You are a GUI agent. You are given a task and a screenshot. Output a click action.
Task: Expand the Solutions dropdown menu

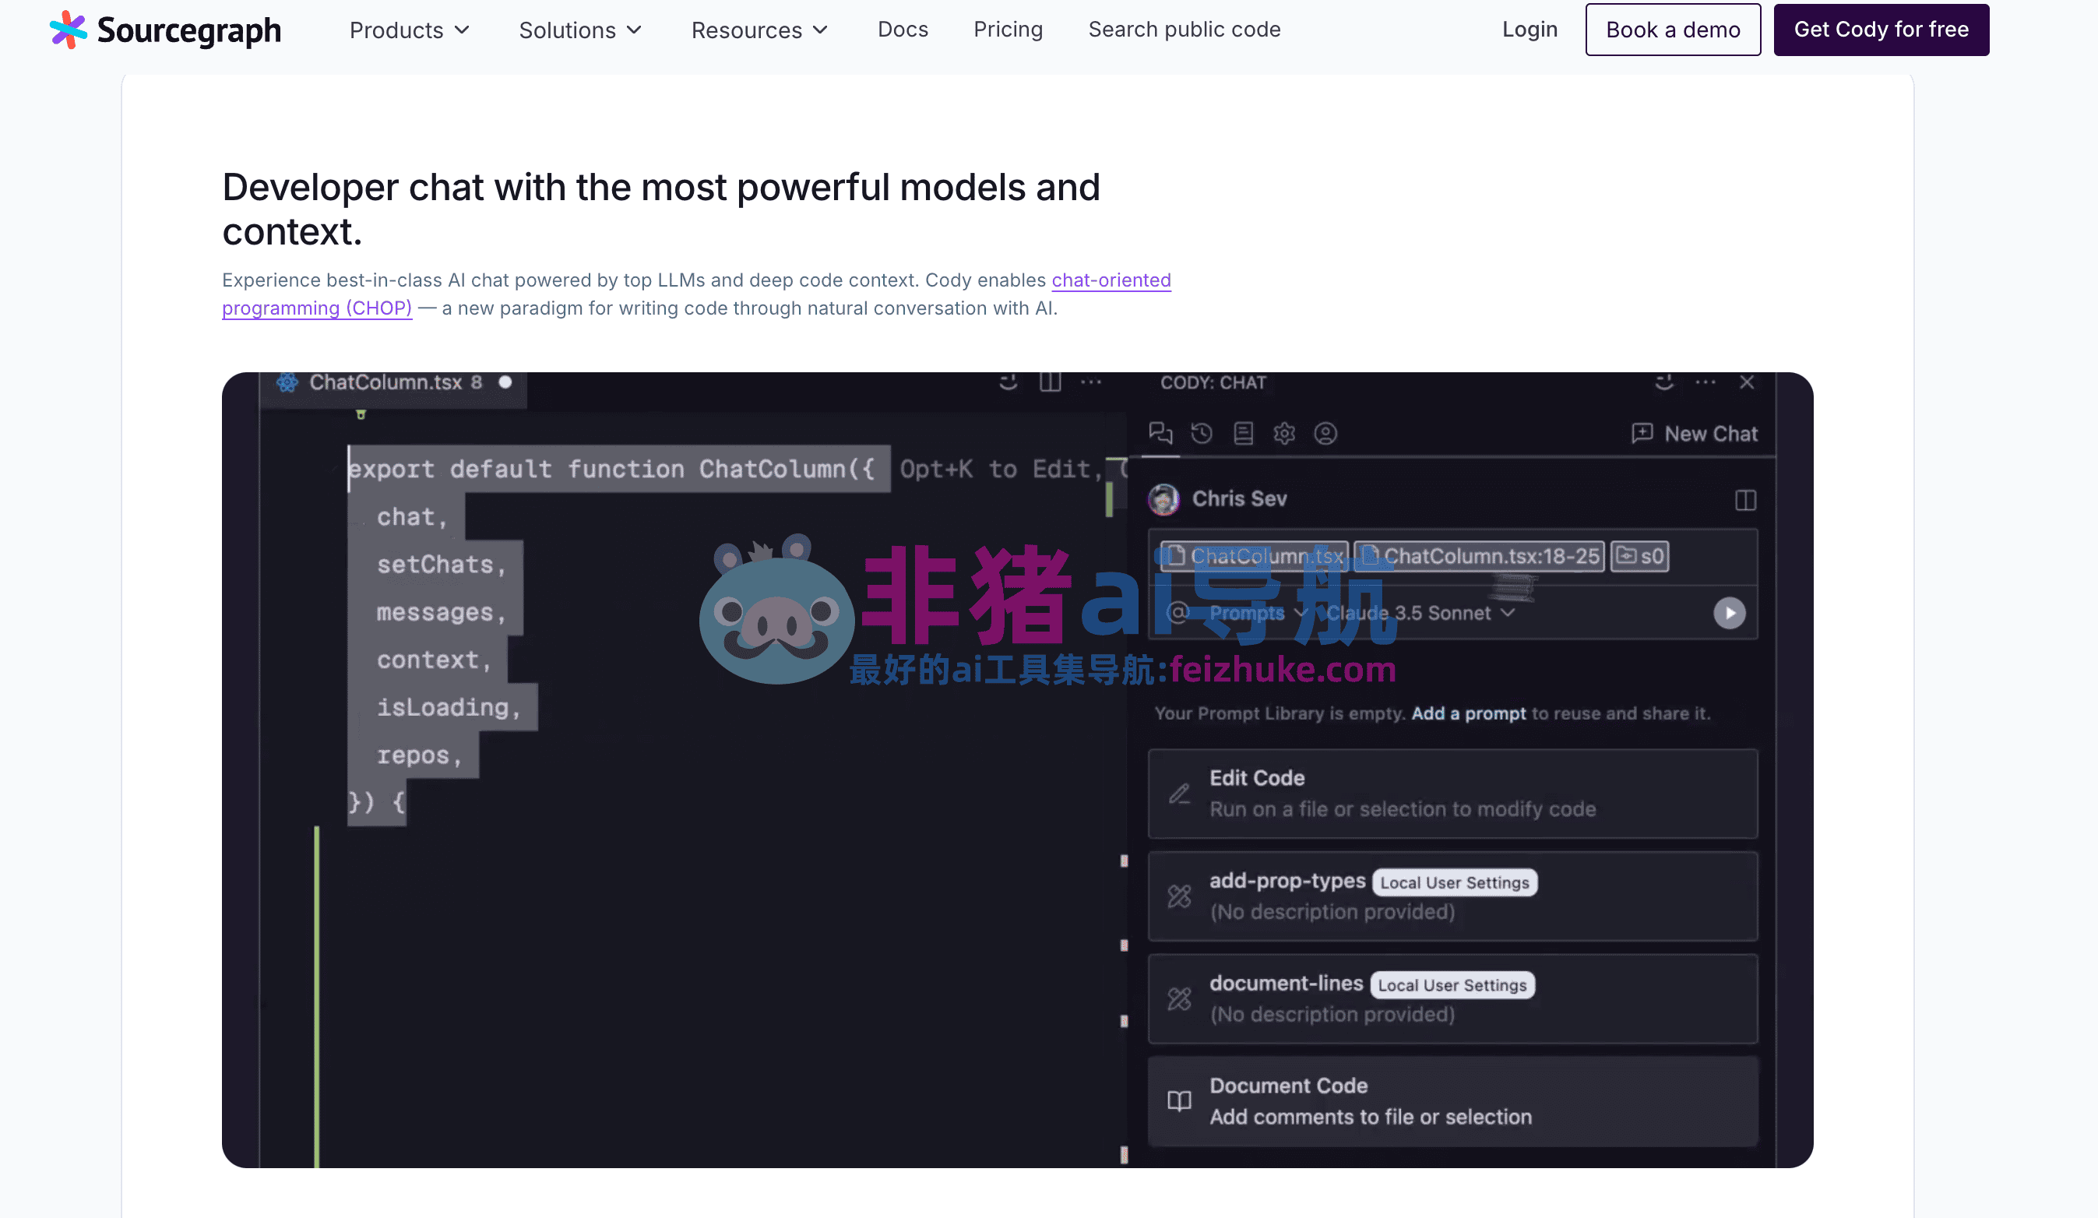(x=579, y=30)
